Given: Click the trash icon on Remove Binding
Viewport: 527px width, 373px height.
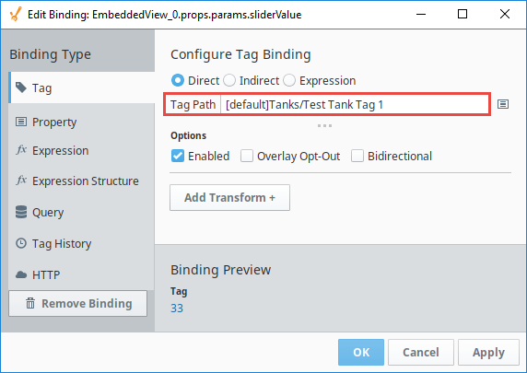Looking at the screenshot, I should [x=30, y=303].
